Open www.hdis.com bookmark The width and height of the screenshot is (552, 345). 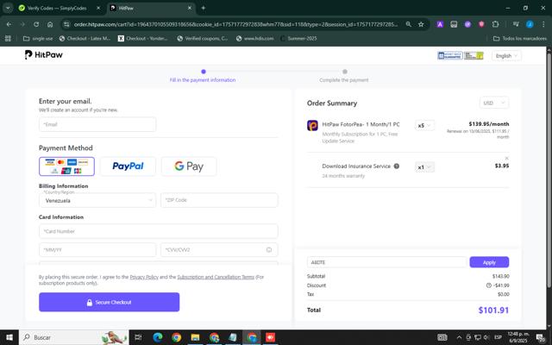tap(255, 38)
